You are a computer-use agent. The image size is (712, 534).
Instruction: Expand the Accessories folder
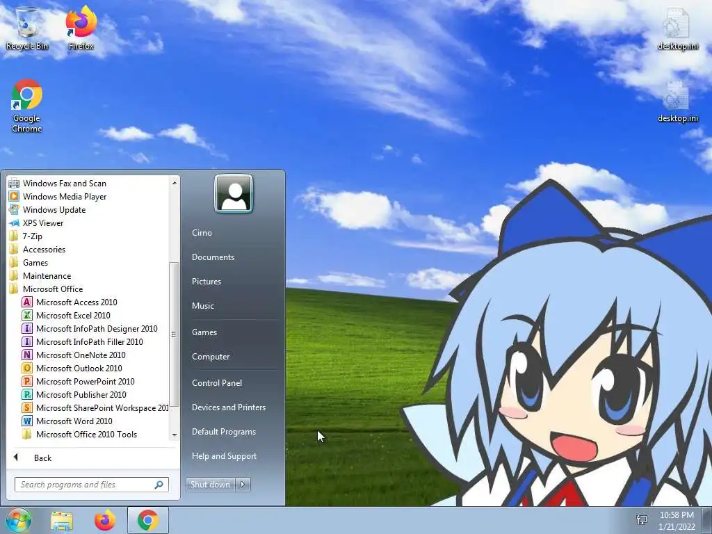coord(37,249)
